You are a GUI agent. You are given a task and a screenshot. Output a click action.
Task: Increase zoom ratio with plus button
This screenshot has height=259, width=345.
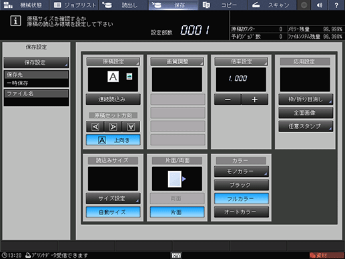click(x=255, y=99)
